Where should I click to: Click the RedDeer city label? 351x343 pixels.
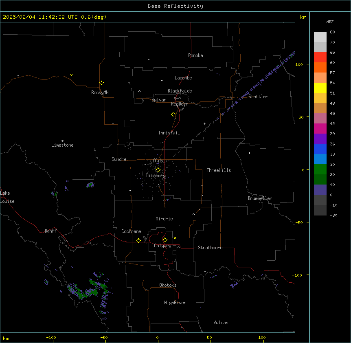[179, 104]
